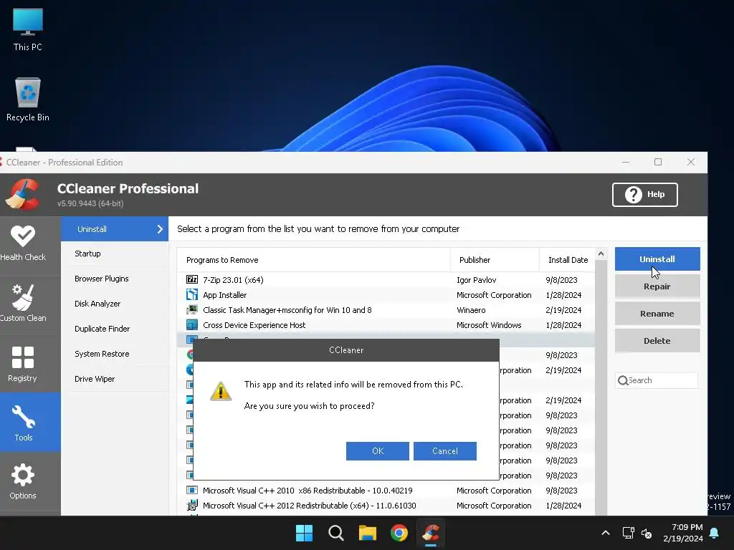Open the Custom Clean section
734x550 pixels.
pyautogui.click(x=23, y=303)
